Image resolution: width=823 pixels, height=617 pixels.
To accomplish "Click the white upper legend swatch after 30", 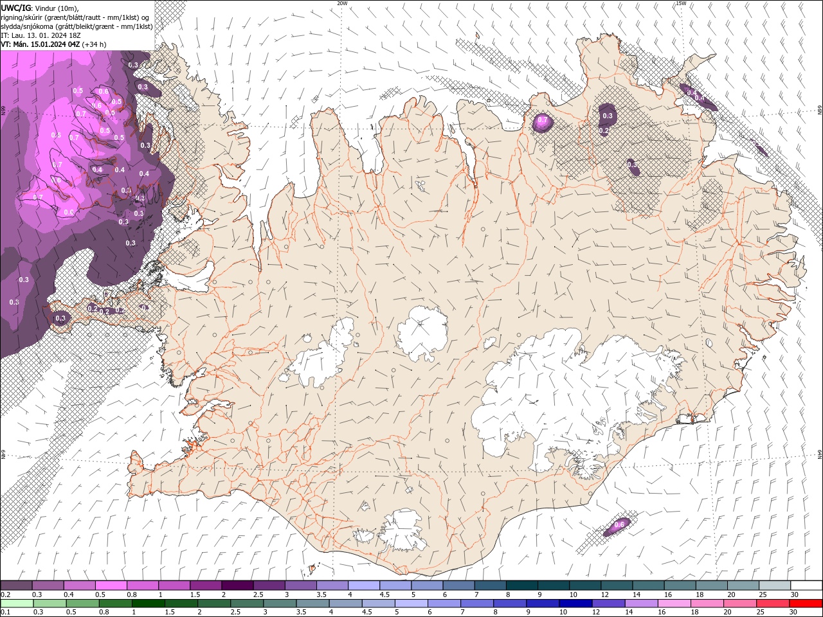I will point(806,586).
